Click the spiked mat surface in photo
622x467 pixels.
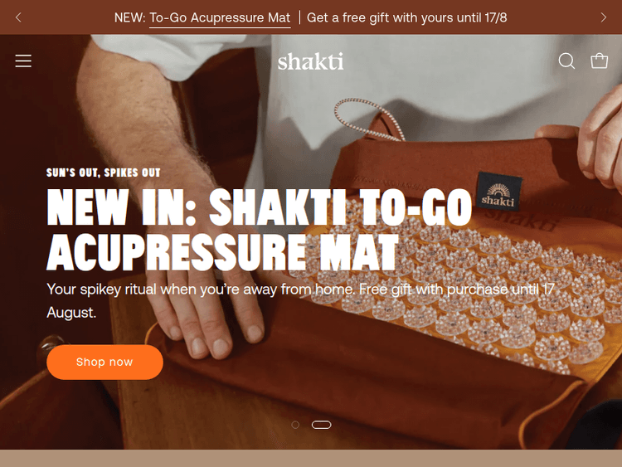point(476,294)
